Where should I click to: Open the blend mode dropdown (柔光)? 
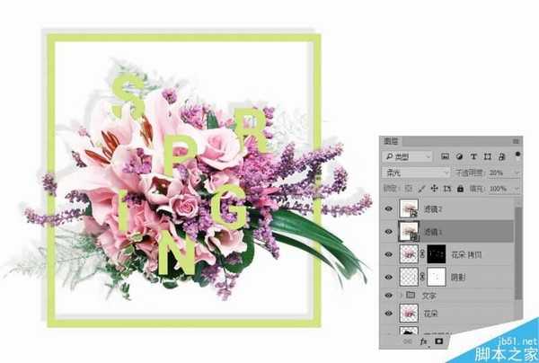[416, 173]
